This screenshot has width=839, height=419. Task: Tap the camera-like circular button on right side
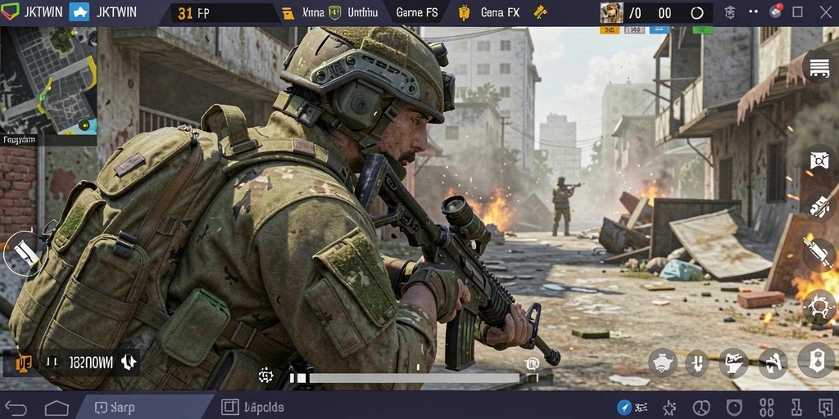pyautogui.click(x=819, y=161)
